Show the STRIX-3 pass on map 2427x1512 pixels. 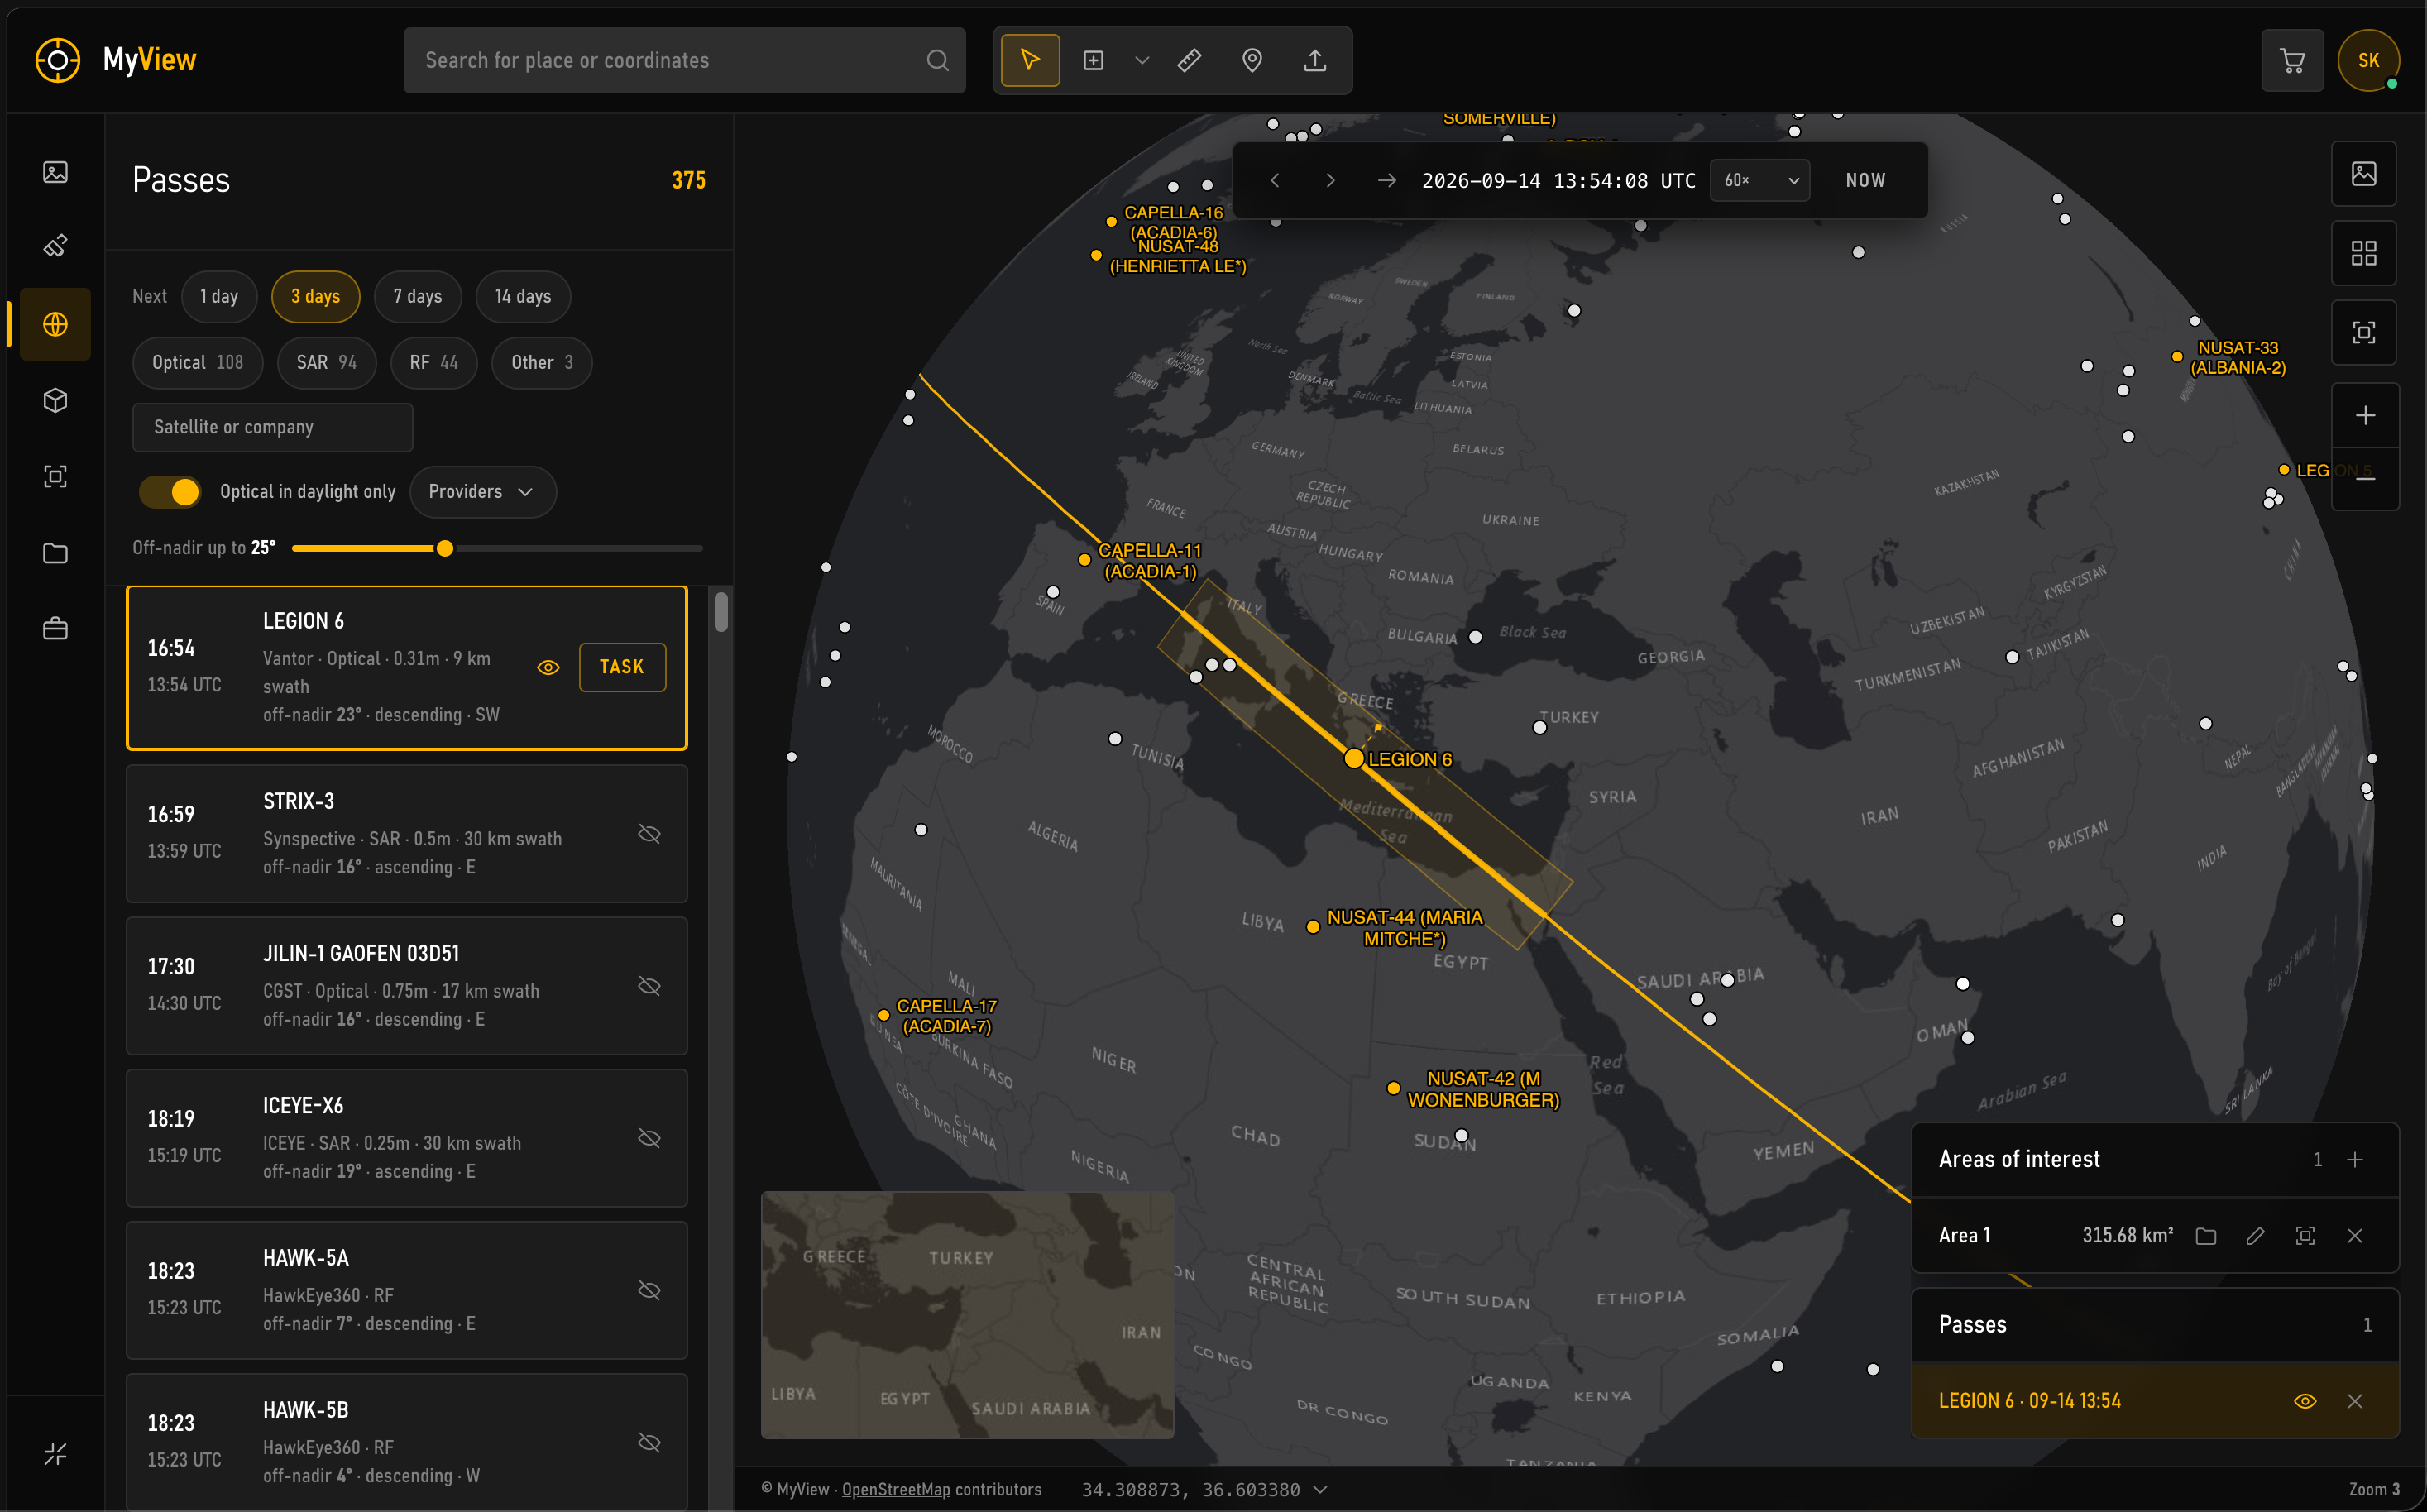click(649, 834)
